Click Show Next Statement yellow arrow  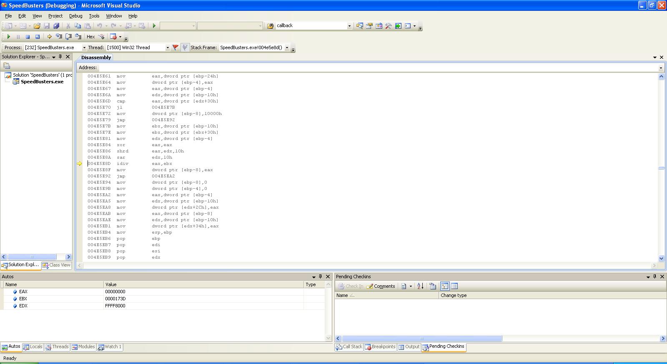49,37
